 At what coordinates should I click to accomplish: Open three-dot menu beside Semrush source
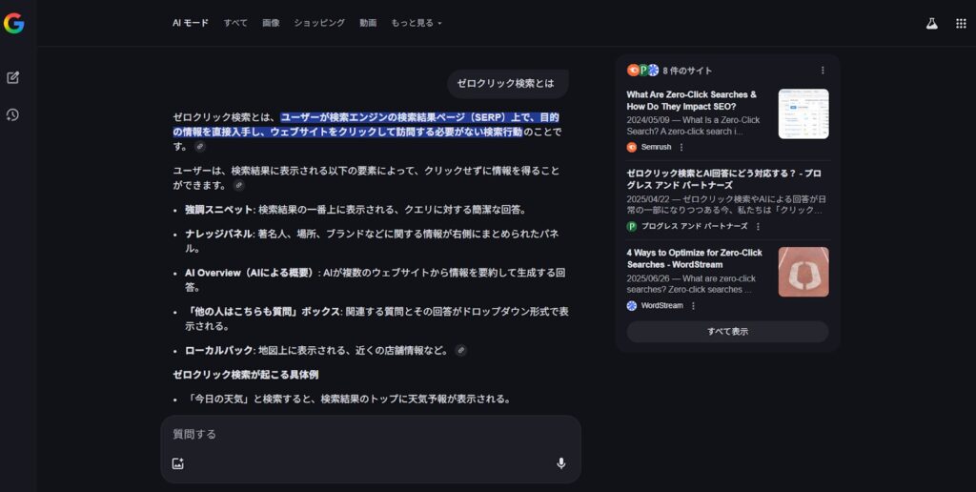pos(681,147)
